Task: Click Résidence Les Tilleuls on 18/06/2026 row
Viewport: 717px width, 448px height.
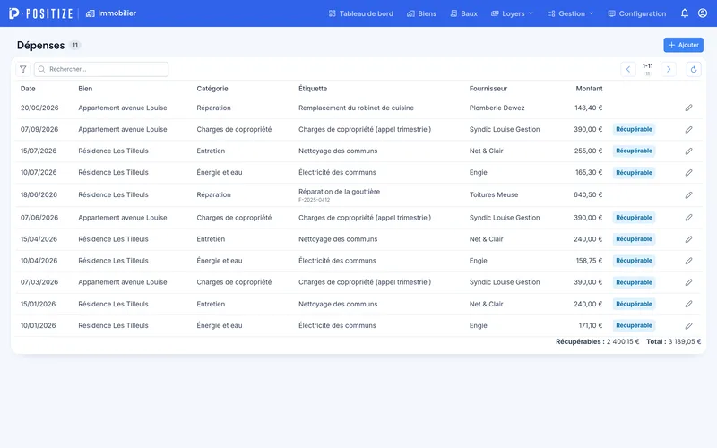Action: pos(113,194)
